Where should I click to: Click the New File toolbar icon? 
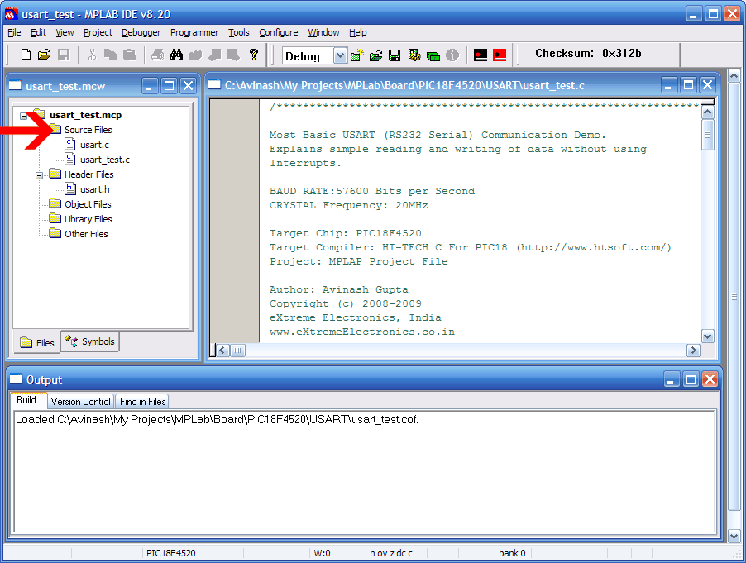tap(26, 55)
